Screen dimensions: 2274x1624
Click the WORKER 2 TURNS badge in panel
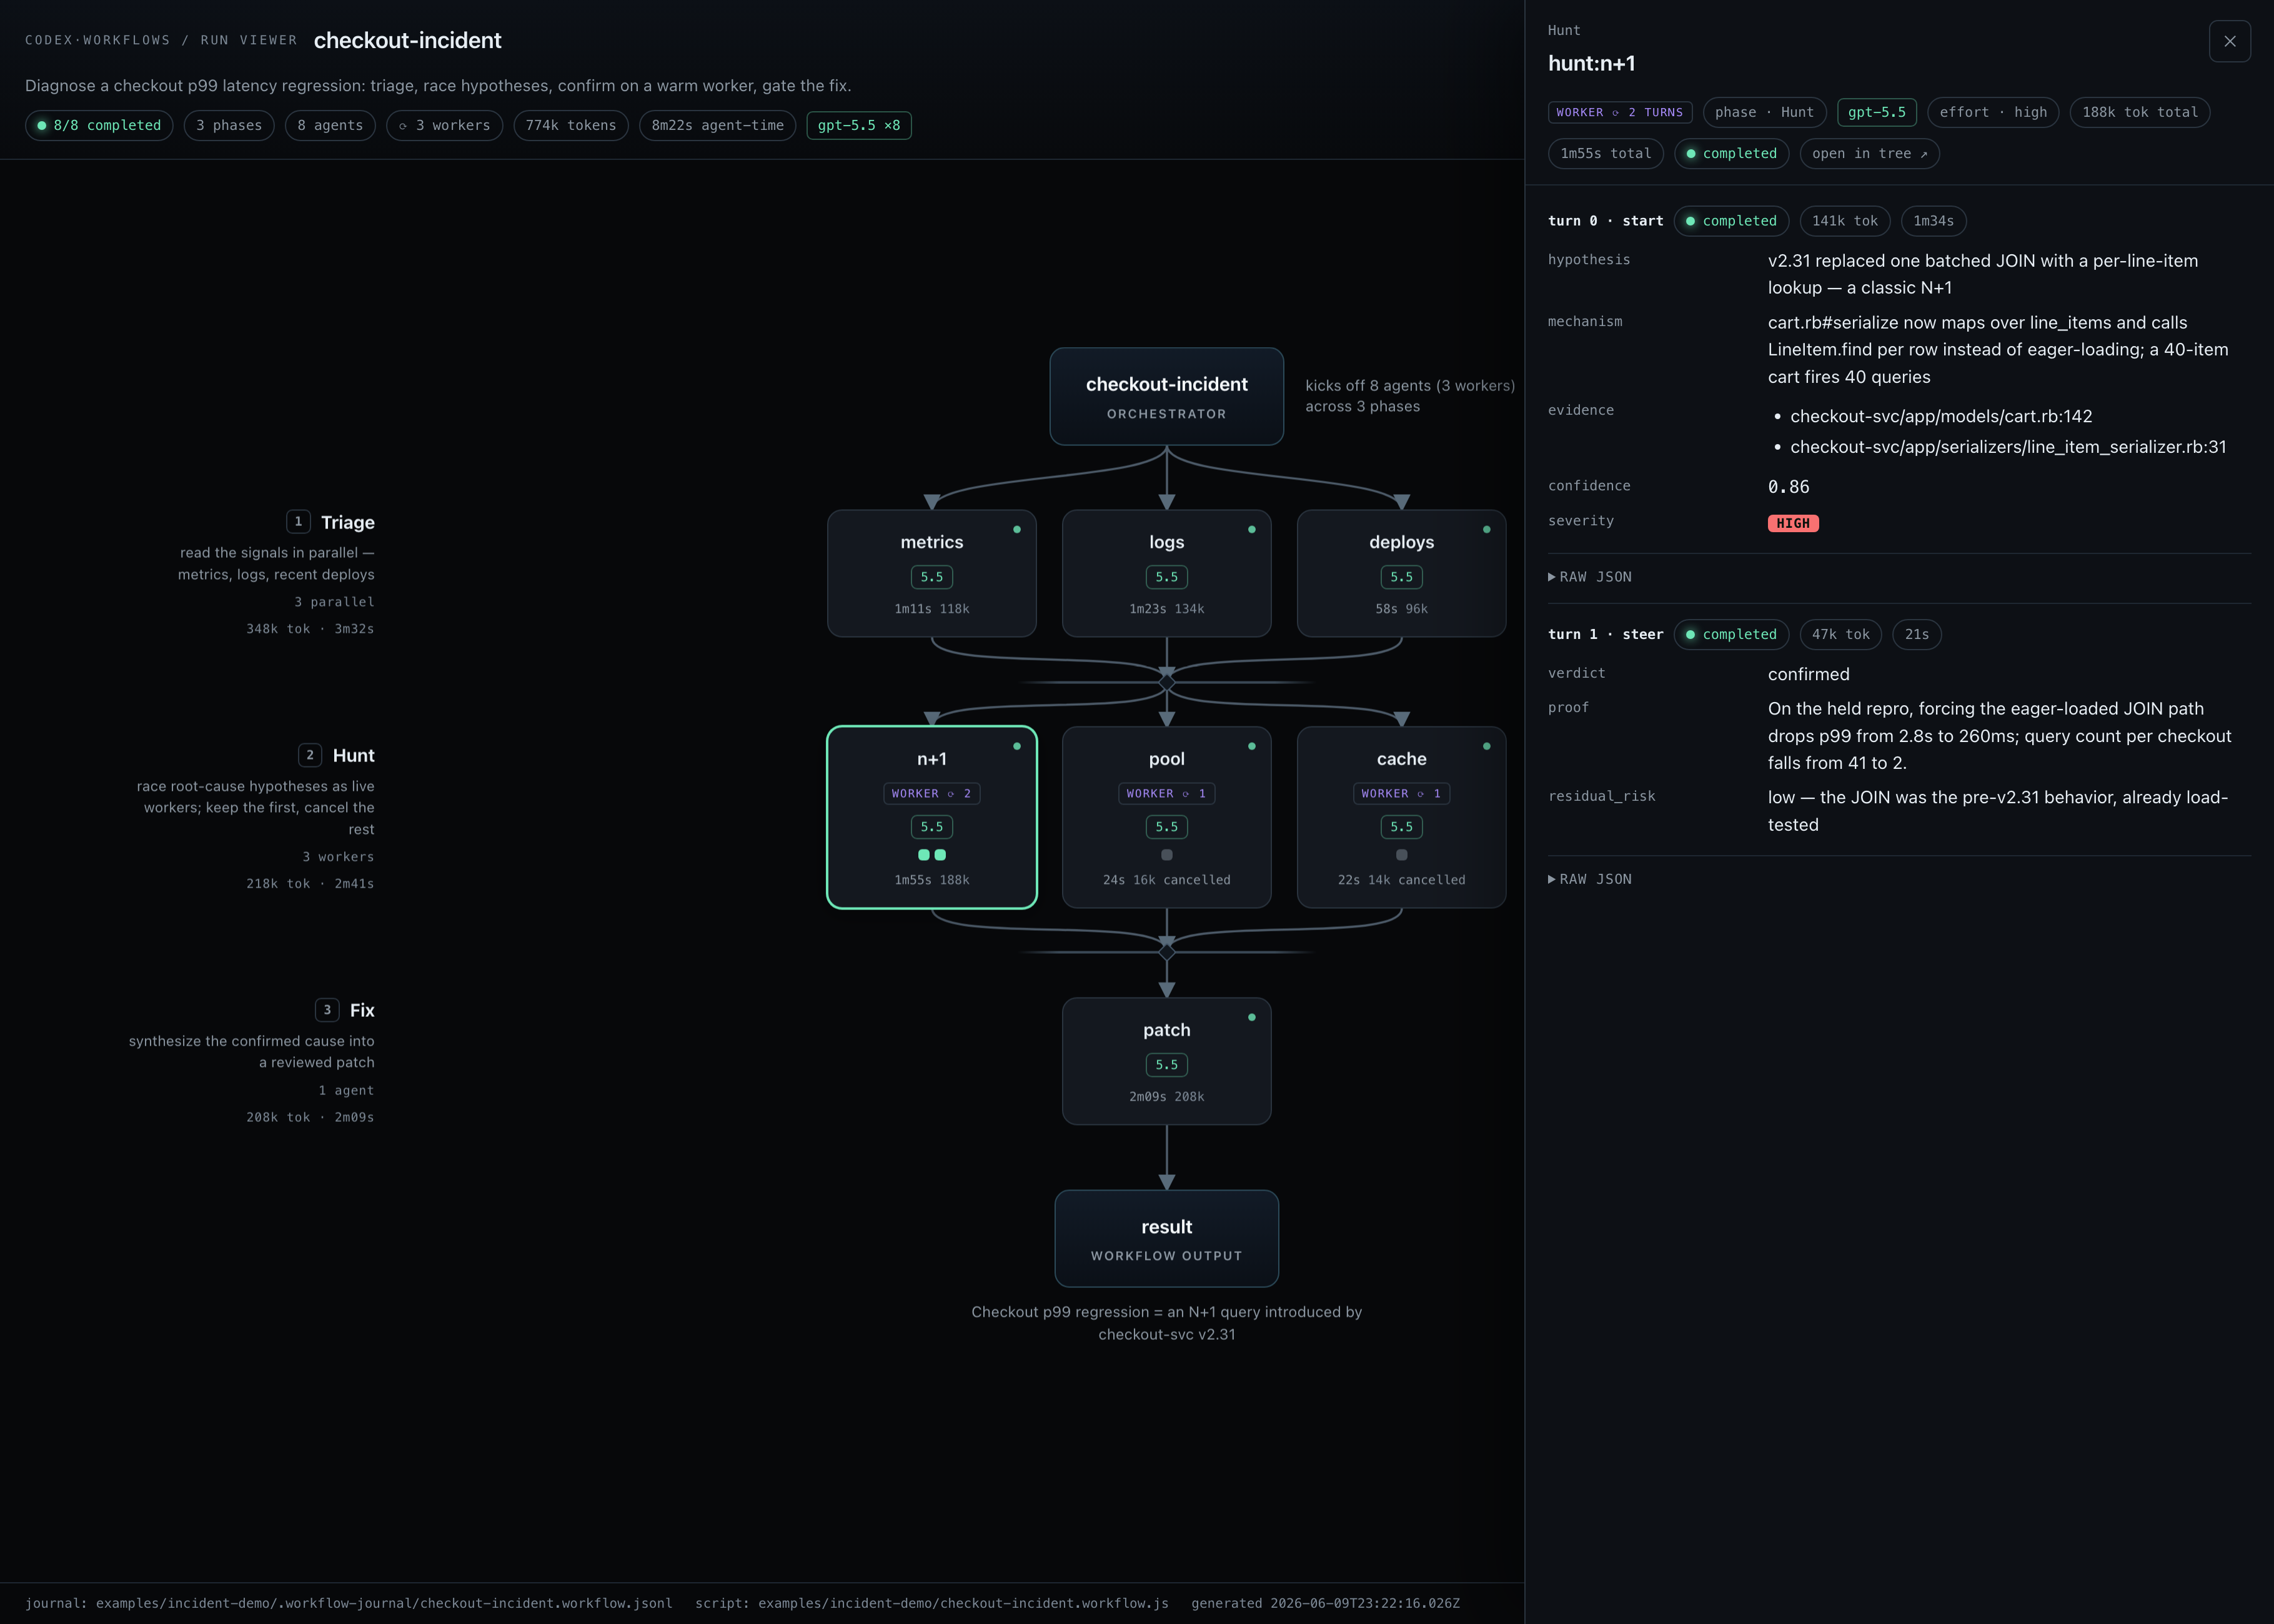pos(1619,112)
